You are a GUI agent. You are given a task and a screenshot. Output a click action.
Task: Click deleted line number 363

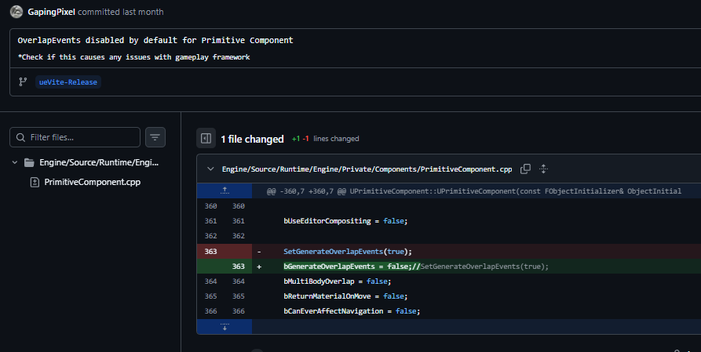pos(210,251)
